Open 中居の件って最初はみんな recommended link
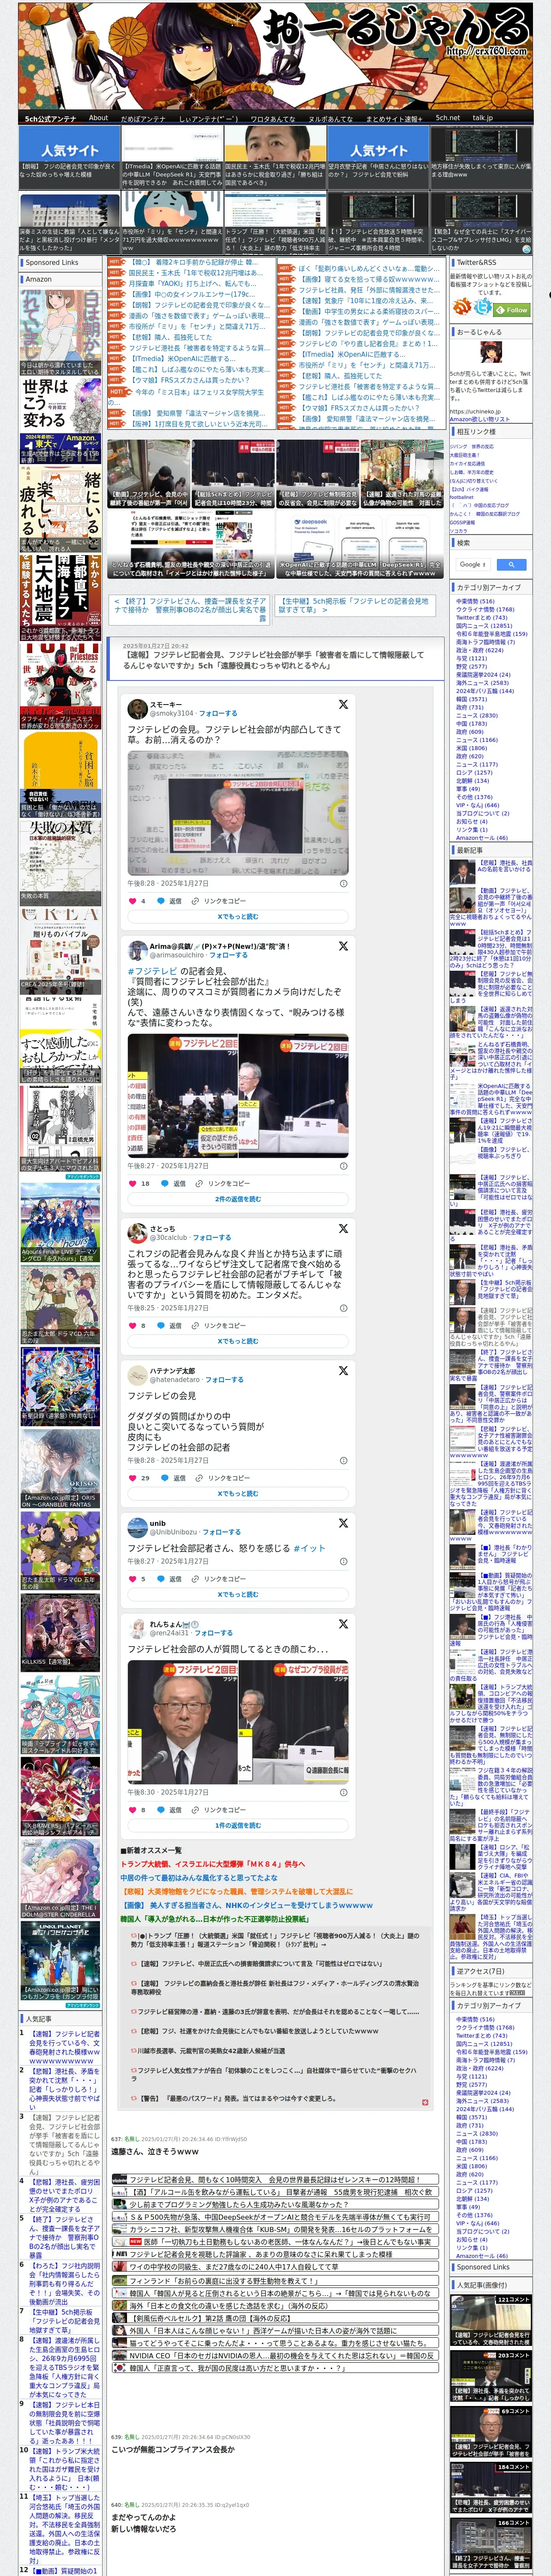551x2576 pixels. [200, 1877]
